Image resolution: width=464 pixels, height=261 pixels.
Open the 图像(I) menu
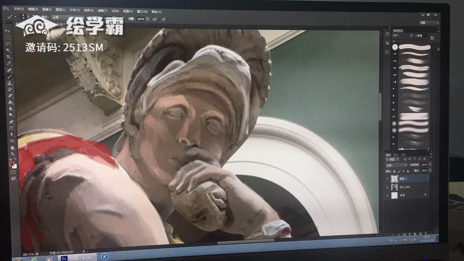point(47,10)
